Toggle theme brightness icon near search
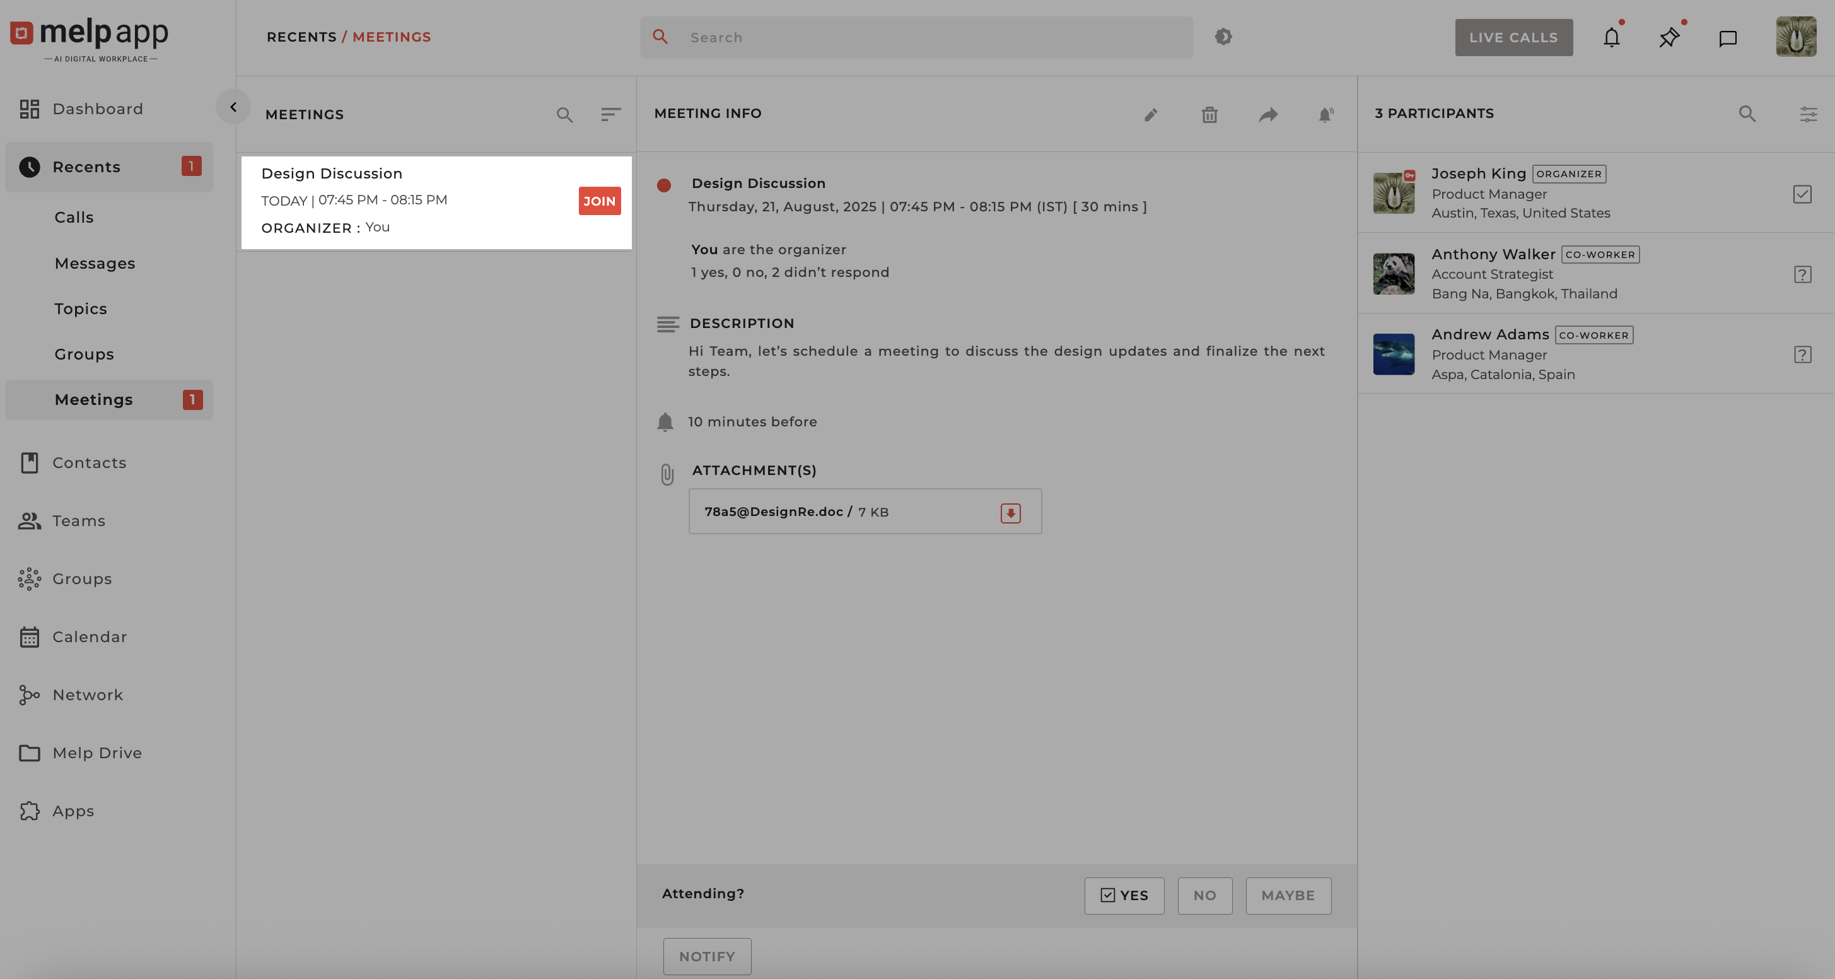The width and height of the screenshot is (1835, 979). 1223,37
